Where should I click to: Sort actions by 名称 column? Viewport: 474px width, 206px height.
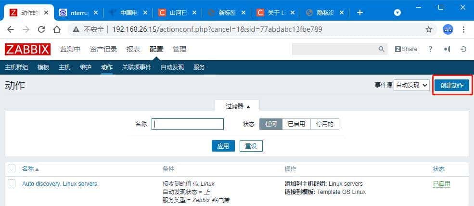(x=30, y=169)
